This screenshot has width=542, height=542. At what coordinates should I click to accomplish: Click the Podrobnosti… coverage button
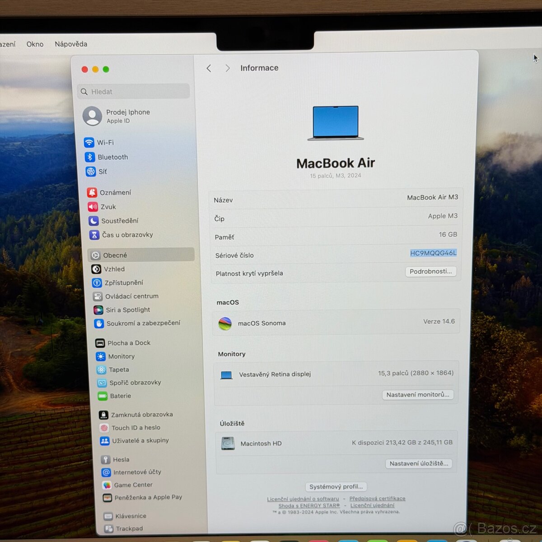(430, 271)
